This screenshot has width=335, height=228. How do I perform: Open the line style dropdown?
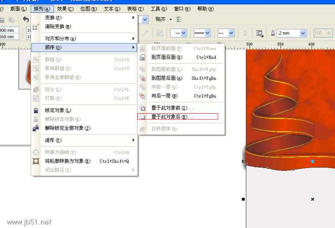[x=207, y=33]
